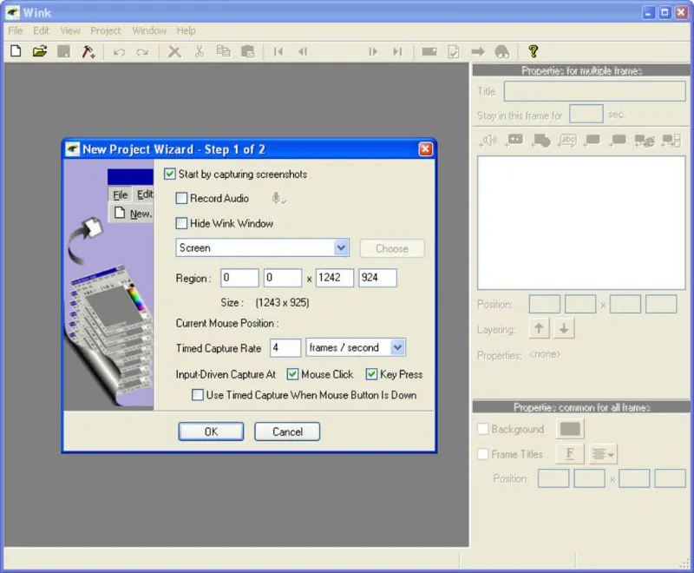The width and height of the screenshot is (694, 573).
Task: Click the binoculars view output icon
Action: tap(502, 52)
